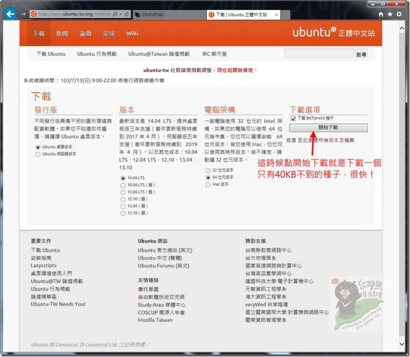Click scrollbar up arrow
This screenshot has width=410, height=357.
(x=402, y=29)
